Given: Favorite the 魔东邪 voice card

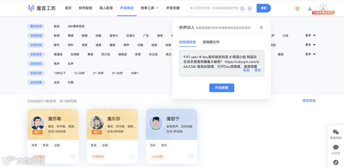Looking at the screenshot, I should click(x=132, y=157).
